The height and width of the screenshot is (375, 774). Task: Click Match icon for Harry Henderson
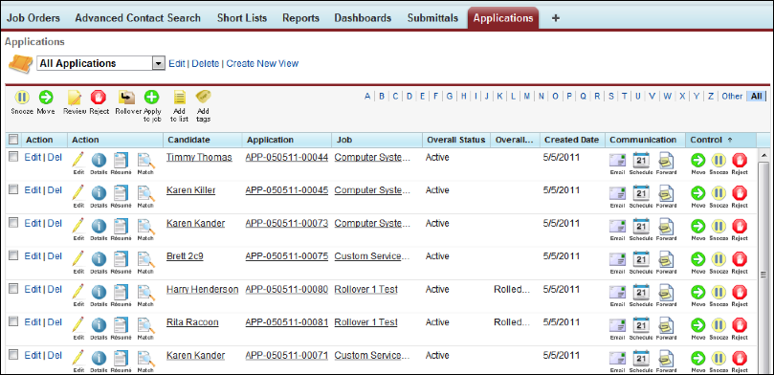145,292
